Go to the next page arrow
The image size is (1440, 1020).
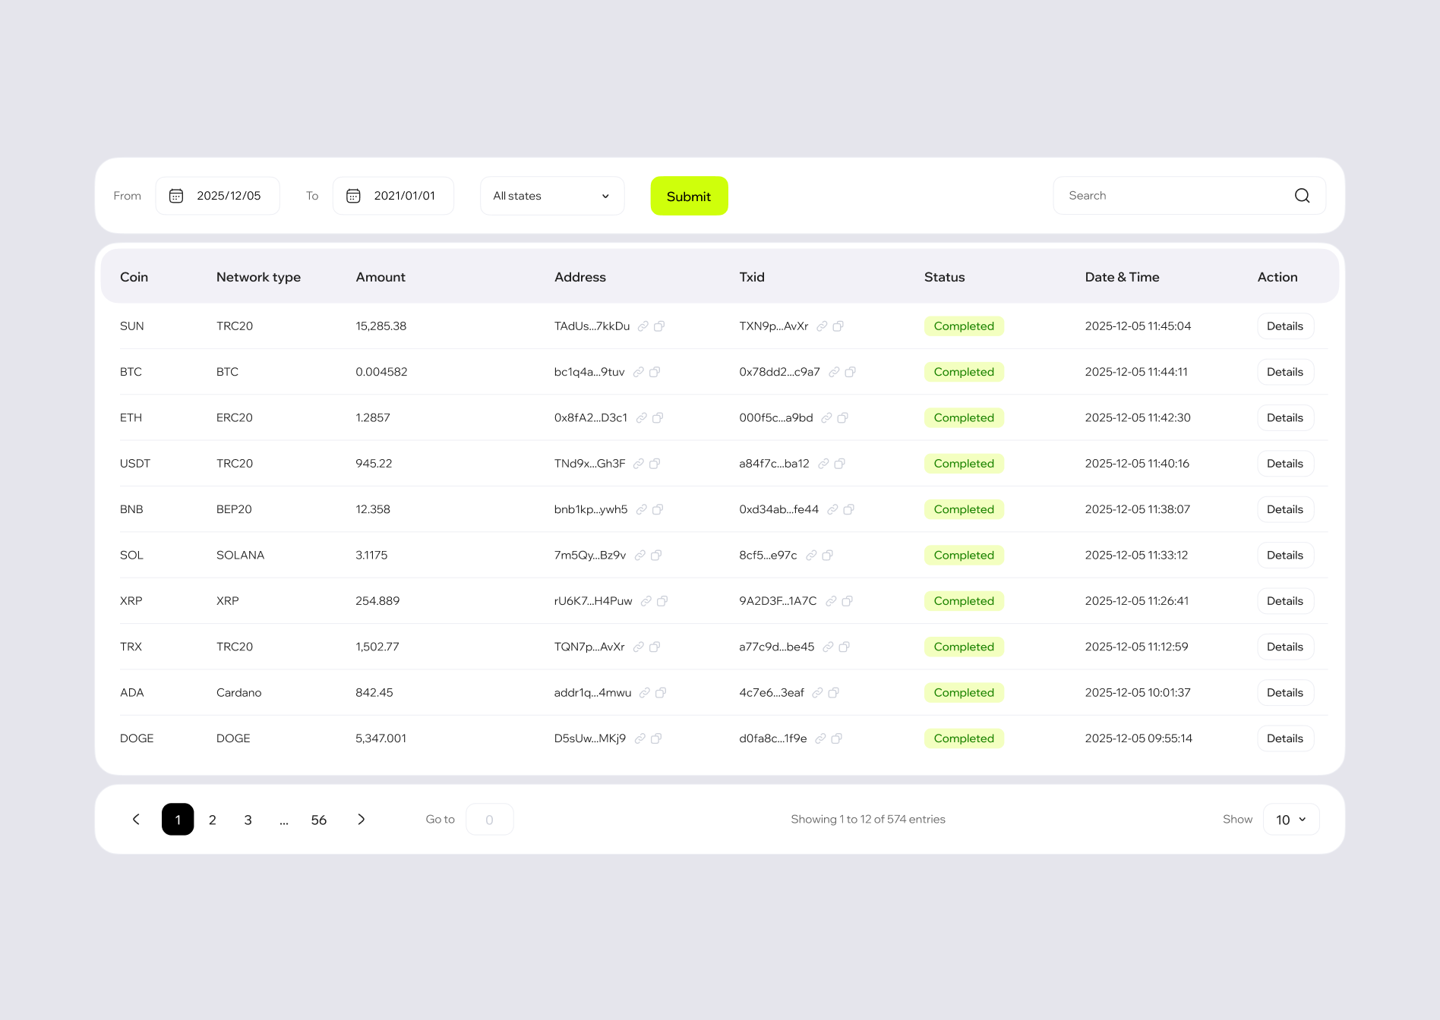click(362, 820)
